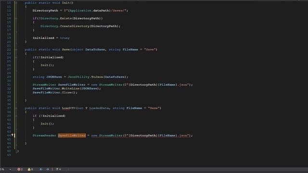Navigate forward with the right arrow

[x=48, y=169]
